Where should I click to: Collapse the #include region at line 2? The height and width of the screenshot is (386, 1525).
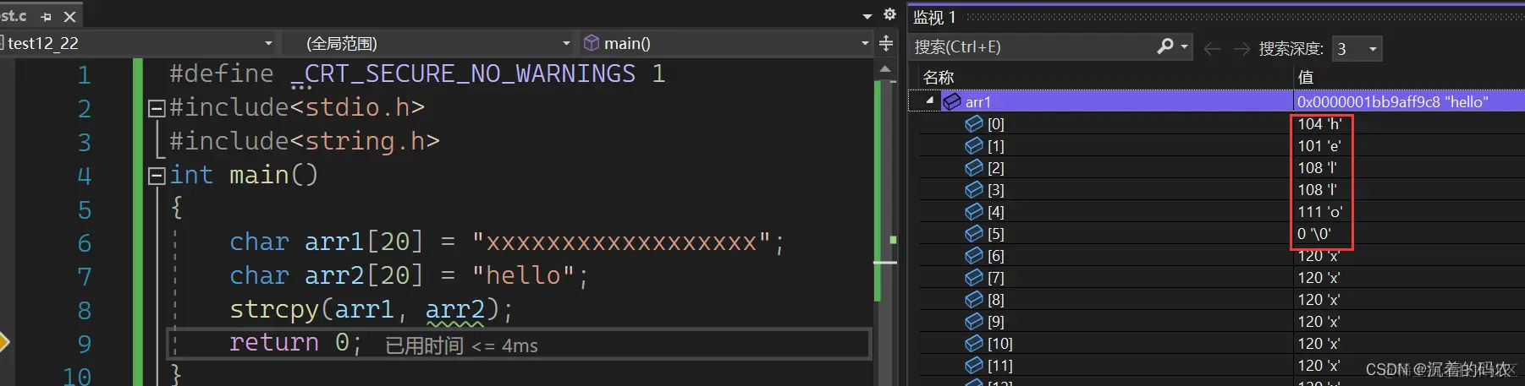coord(156,108)
